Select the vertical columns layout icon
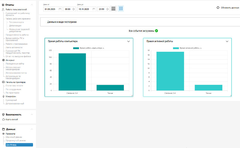Image resolution: width=240 pixels, height=148 pixels. [121, 9]
